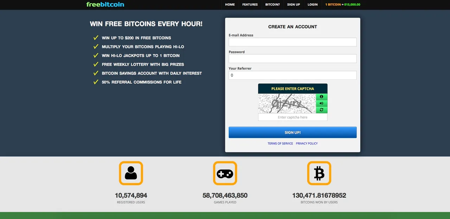The width and height of the screenshot is (450, 219).
Task: Click the checkmark beside 50% REFERRAL COMMISSIONS
Action: coord(96,82)
